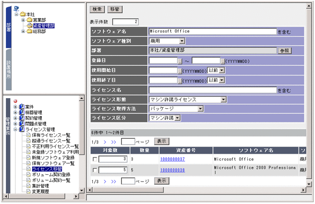Screen dimensions: 315x204
Task: Open calendar picker for 登録日 start
Action: 180,61
